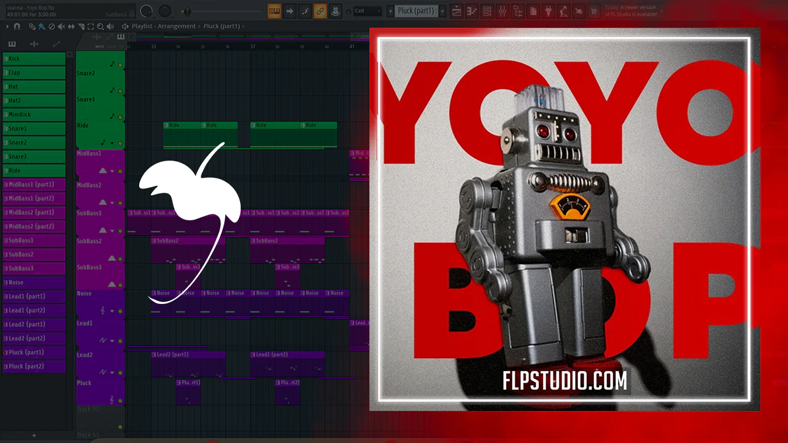This screenshot has height=443, width=788.
Task: Click the horizontal slider next to the knobs
Action: coord(222,12)
